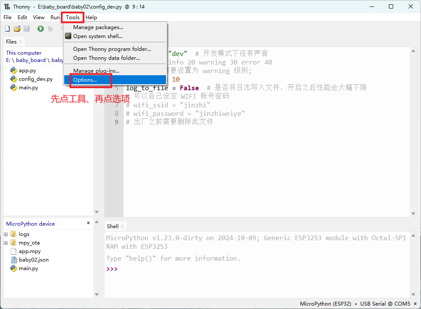Expand the logs folder tree node
Image resolution: width=421 pixels, height=309 pixels.
(x=6, y=234)
